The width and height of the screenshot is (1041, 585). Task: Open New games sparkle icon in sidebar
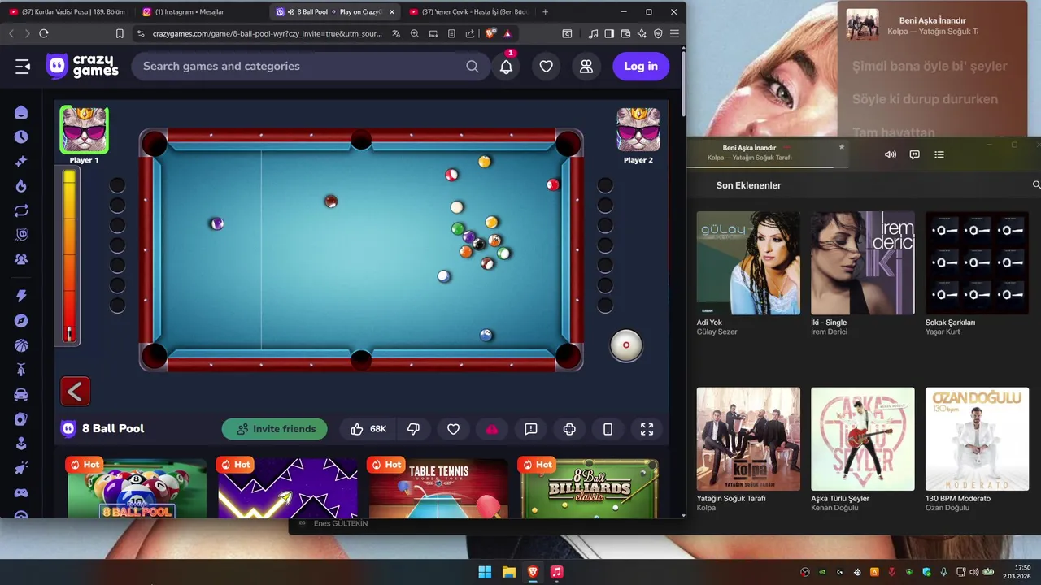coord(21,162)
